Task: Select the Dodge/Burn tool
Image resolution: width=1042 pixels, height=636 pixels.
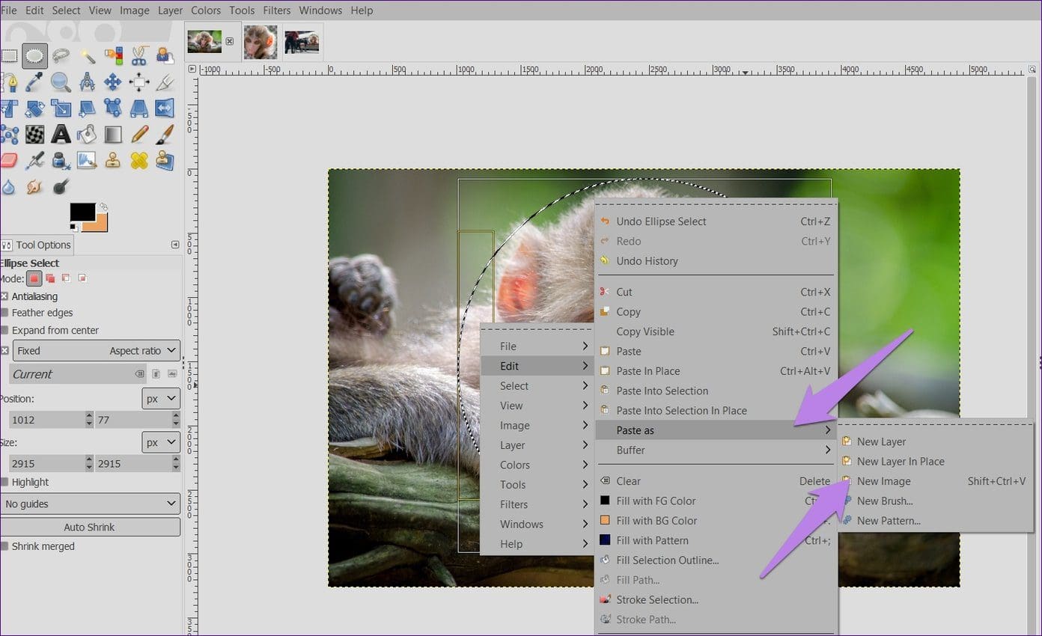Action: [x=61, y=187]
